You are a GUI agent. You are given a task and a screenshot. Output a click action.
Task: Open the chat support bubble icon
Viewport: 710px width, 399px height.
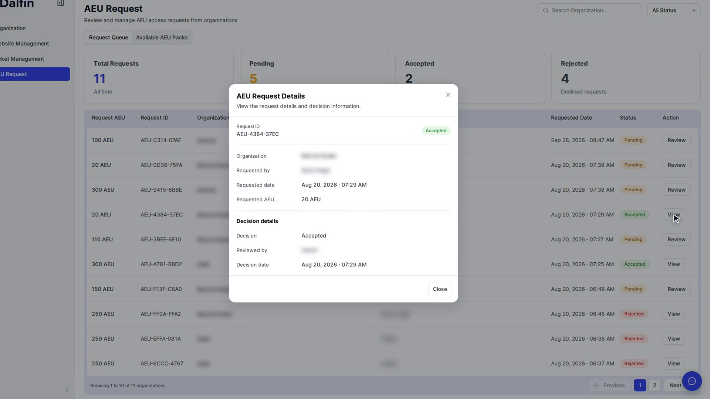(692, 381)
